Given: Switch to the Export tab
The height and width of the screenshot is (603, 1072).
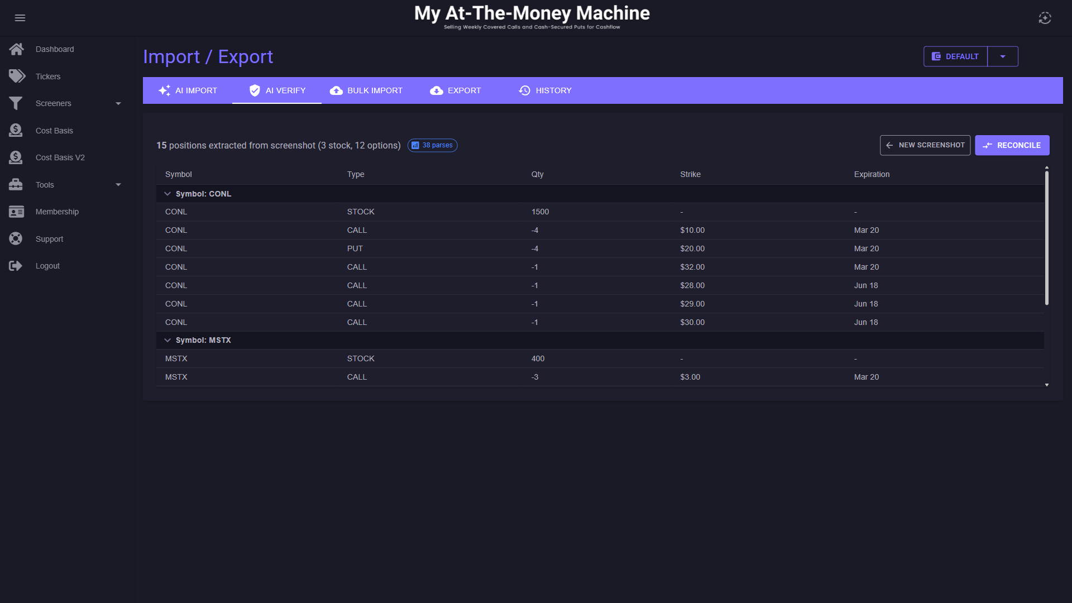Looking at the screenshot, I should tap(456, 90).
